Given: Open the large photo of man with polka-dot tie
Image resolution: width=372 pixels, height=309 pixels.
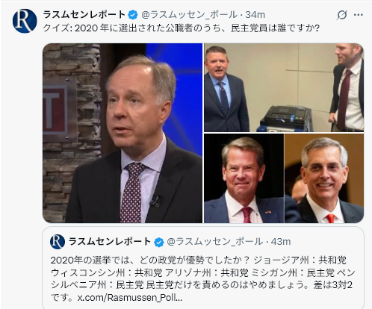Looking at the screenshot, I should coord(123,133).
